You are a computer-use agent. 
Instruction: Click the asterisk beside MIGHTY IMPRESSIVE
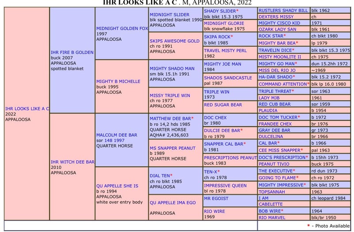pyautogui.click(x=306, y=185)
